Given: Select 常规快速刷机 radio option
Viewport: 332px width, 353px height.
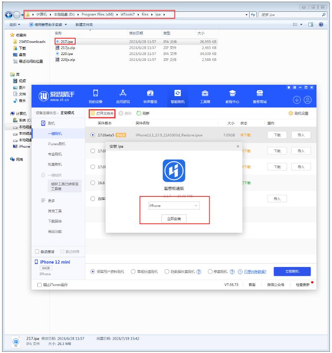Looking at the screenshot, I should tap(133, 272).
